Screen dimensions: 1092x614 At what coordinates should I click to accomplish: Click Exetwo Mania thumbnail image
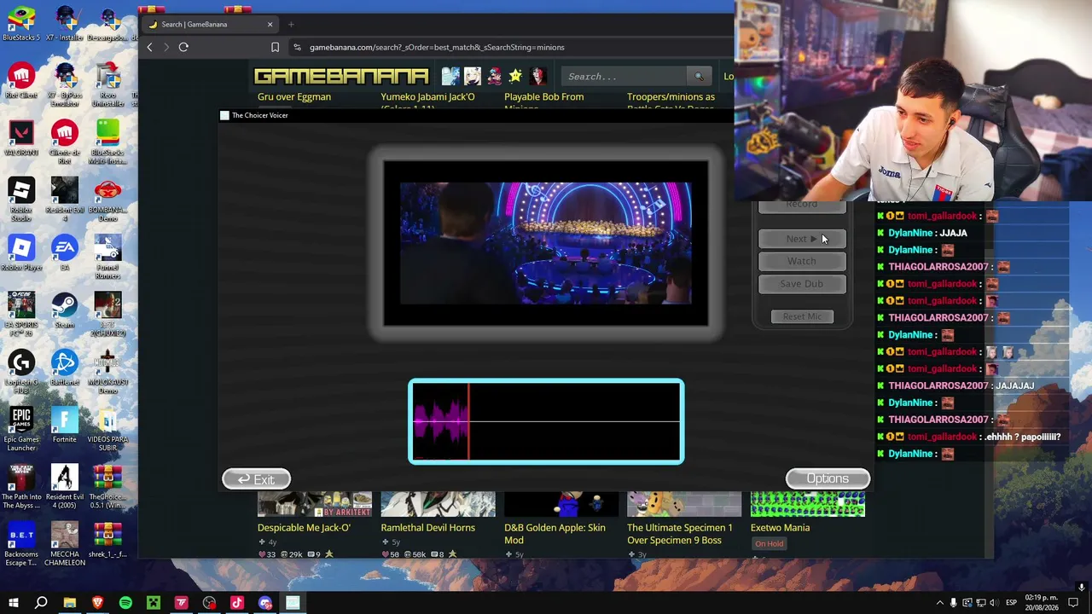pyautogui.click(x=808, y=504)
